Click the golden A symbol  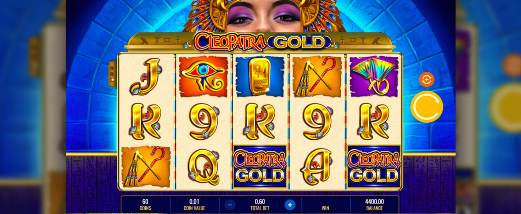coord(316,167)
